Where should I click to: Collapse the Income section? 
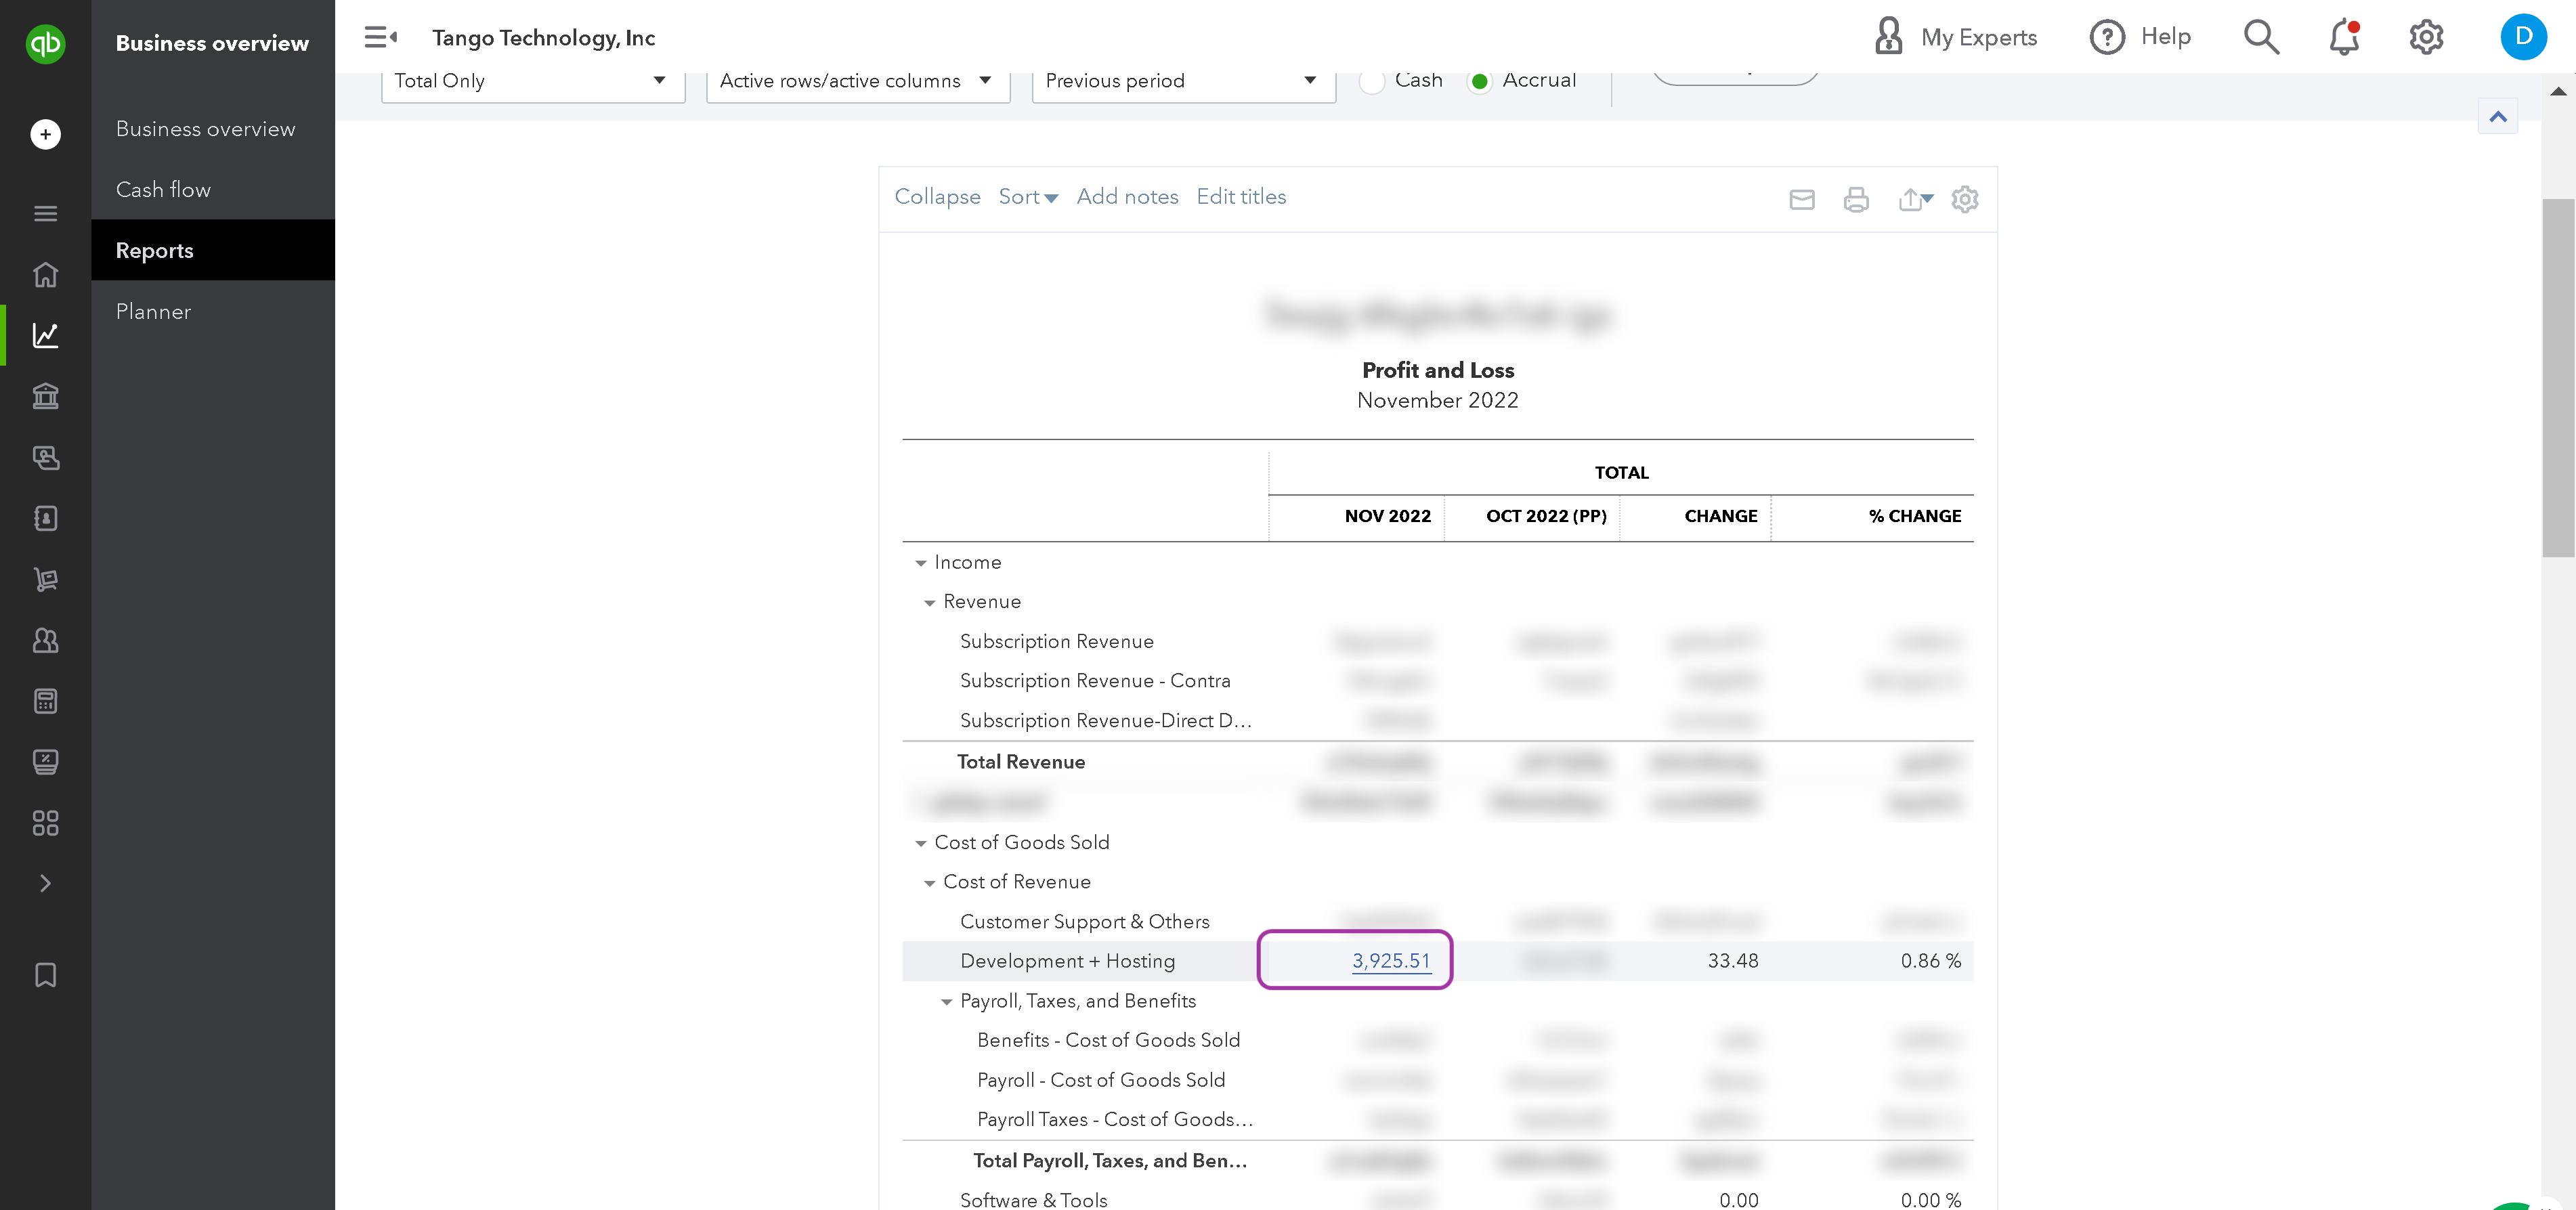920,563
